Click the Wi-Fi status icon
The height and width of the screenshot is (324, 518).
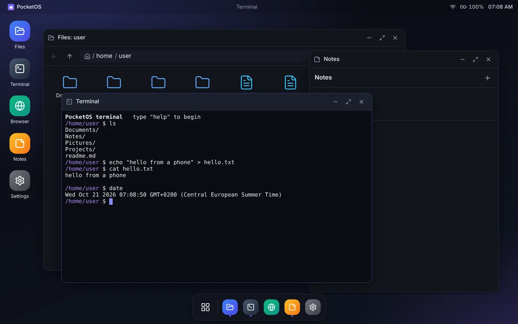453,7
